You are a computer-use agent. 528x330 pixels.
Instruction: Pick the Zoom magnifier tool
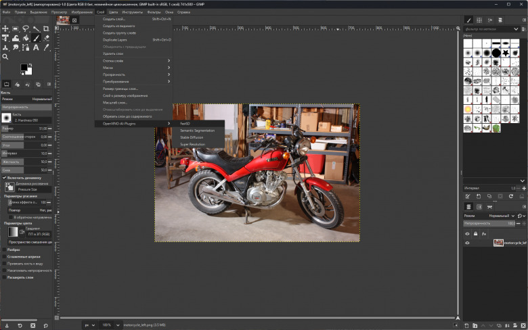click(5, 57)
